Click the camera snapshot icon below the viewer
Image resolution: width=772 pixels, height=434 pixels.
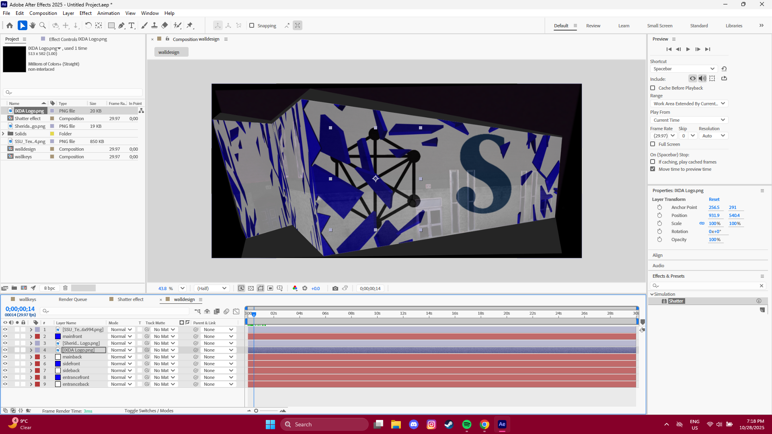[336, 288]
